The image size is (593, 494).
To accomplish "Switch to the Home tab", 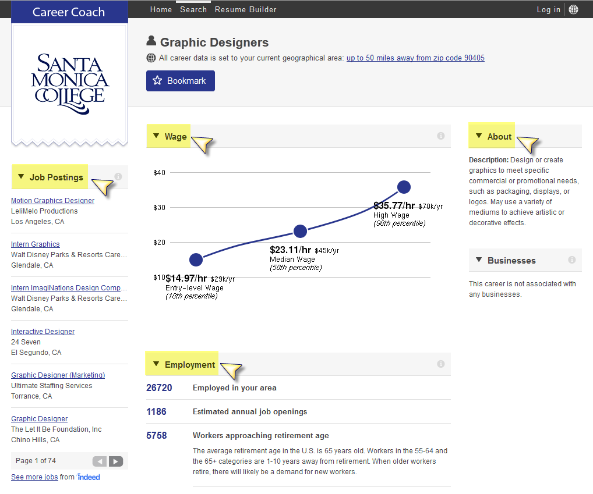I will click(x=161, y=9).
